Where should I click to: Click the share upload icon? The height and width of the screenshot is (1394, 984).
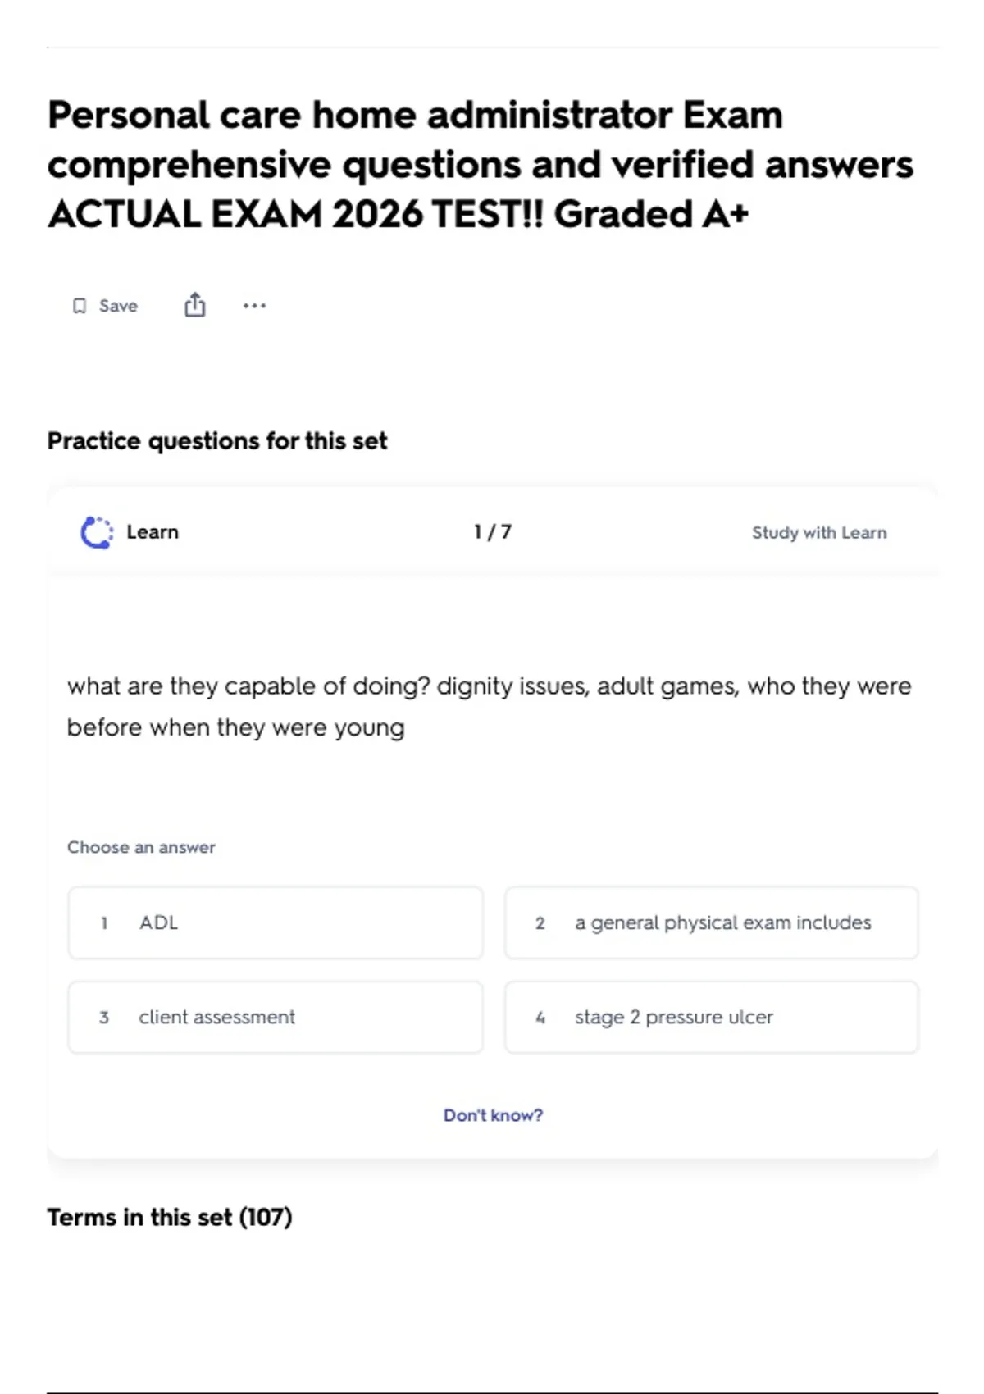[194, 305]
